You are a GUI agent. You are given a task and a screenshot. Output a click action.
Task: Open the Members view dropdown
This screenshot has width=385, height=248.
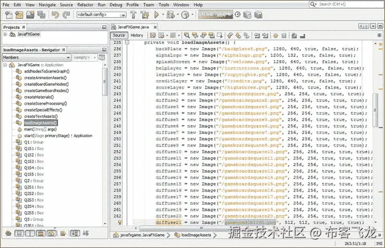point(37,57)
